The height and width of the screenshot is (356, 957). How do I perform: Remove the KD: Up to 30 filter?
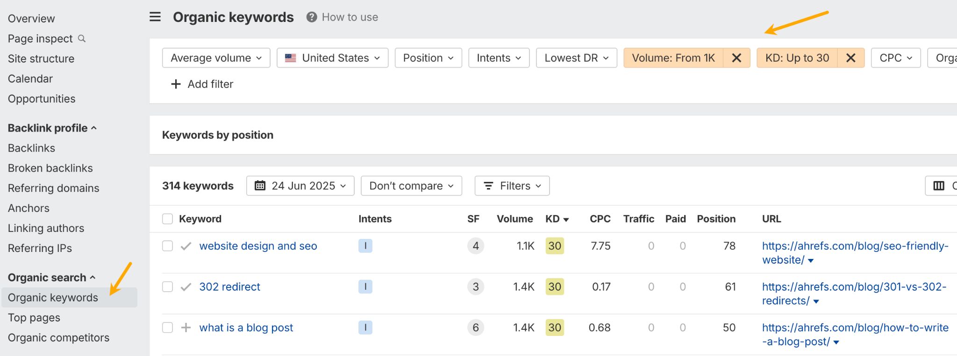850,58
